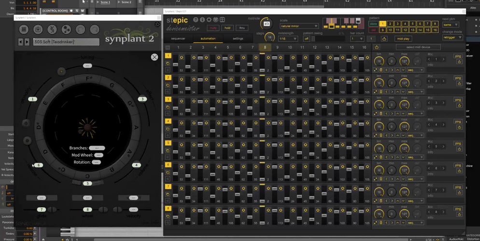Open the Synplant DNA editor helix icon
480x241 pixels.
tap(52, 29)
